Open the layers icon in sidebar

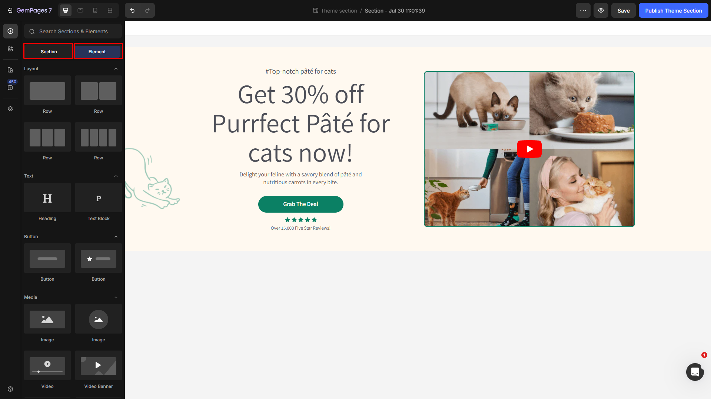tap(10, 109)
